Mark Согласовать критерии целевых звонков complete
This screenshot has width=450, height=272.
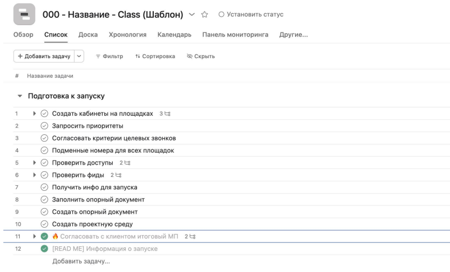[x=44, y=138]
